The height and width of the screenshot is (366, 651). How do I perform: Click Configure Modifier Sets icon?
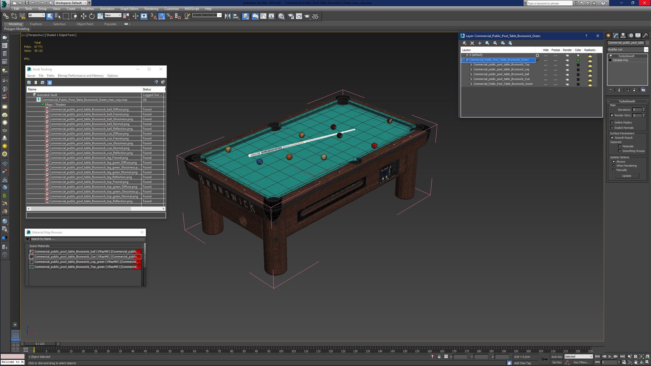pos(643,90)
